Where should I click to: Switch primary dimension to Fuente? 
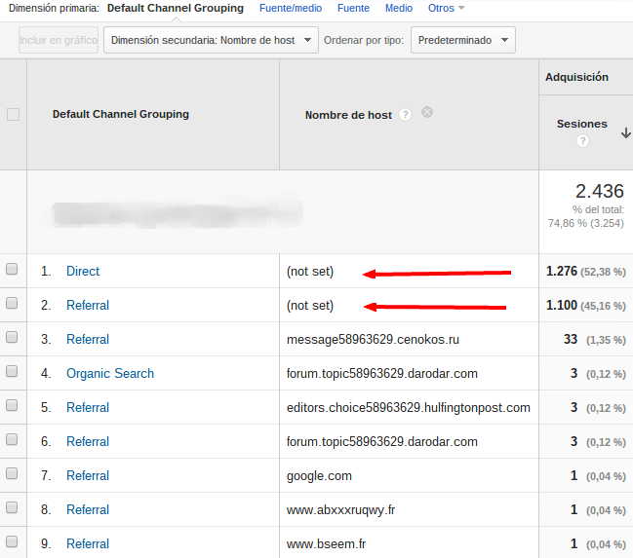353,8
